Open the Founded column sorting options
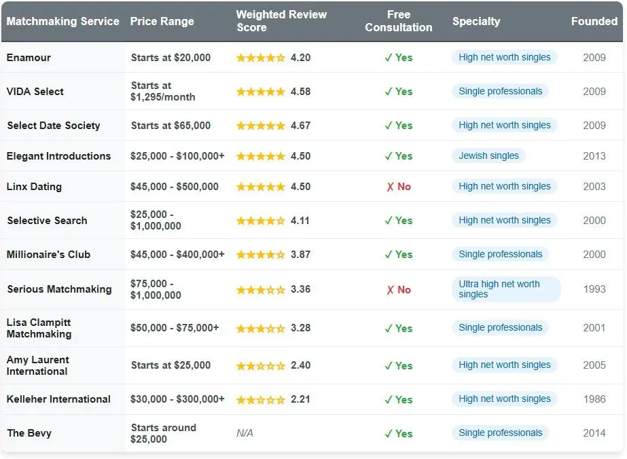627x459 pixels. point(594,21)
